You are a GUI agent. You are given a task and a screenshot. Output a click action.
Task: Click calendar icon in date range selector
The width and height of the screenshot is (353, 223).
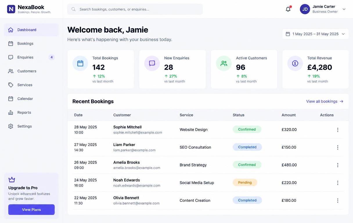(x=288, y=34)
